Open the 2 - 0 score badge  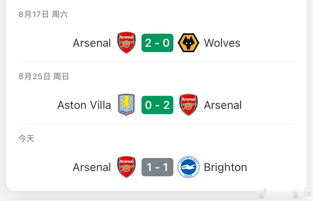157,43
